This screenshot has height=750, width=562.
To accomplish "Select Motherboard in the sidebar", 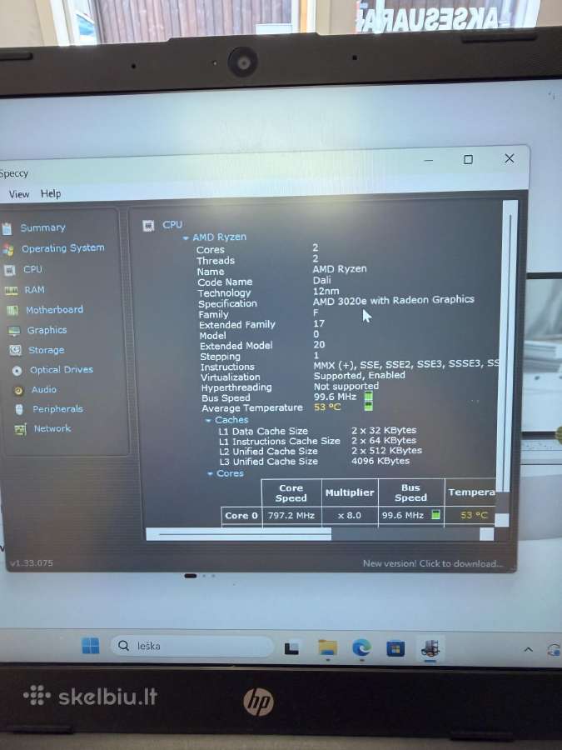I will 54,310.
